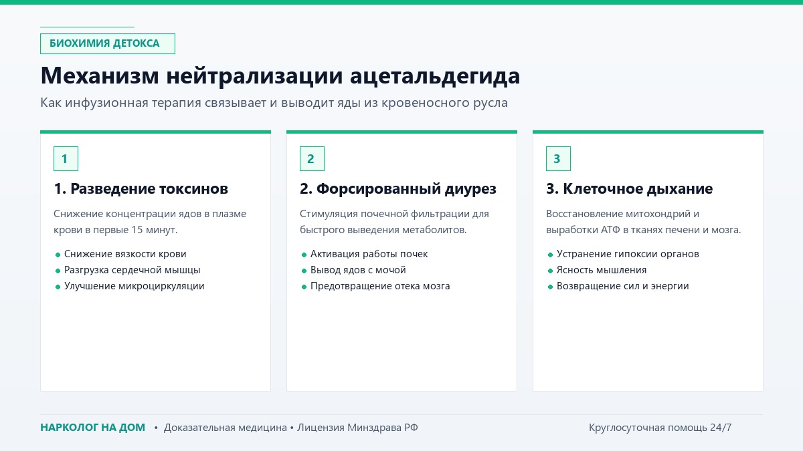This screenshot has height=451, width=803.
Task: Select the title Механизм нейтрализации ацетальдегида
Action: coord(280,76)
